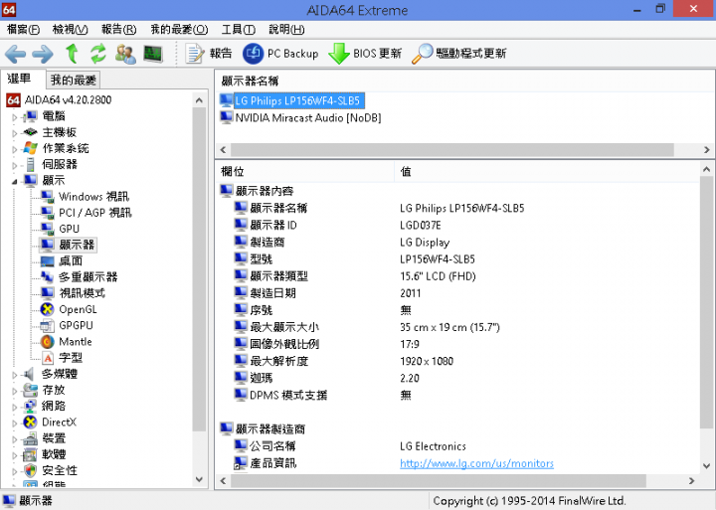Open the 檔案(F) menu

click(x=23, y=30)
